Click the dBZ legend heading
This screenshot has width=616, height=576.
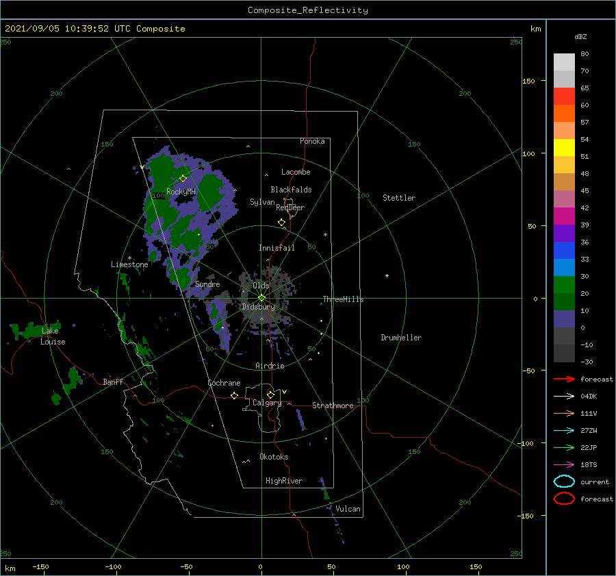pos(580,36)
